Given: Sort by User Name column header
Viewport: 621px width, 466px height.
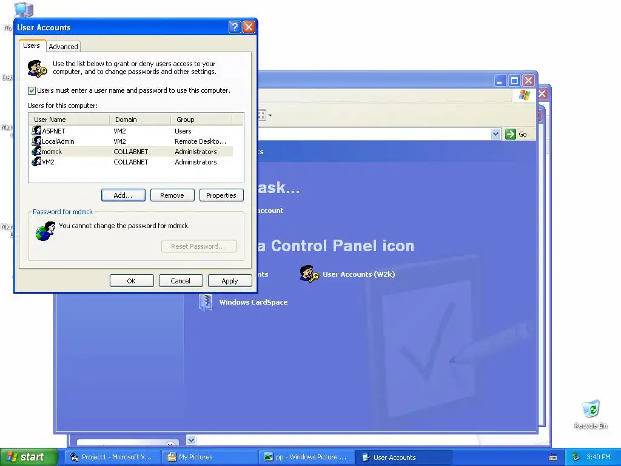Looking at the screenshot, I should click(69, 120).
